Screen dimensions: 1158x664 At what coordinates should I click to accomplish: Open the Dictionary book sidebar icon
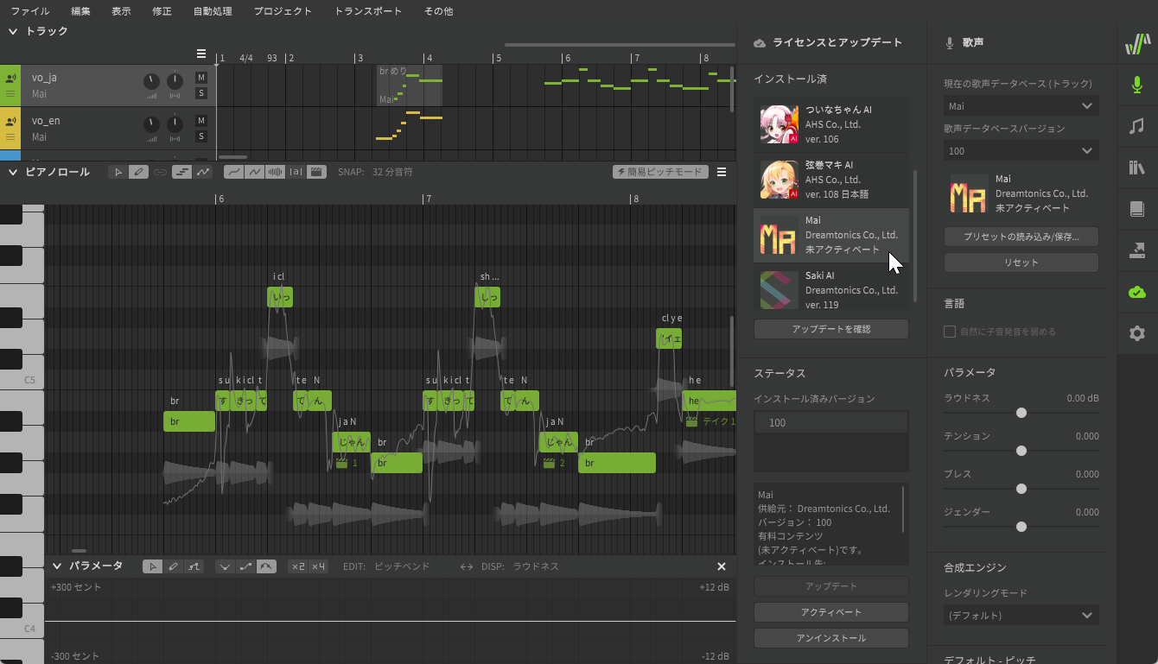[x=1137, y=209]
